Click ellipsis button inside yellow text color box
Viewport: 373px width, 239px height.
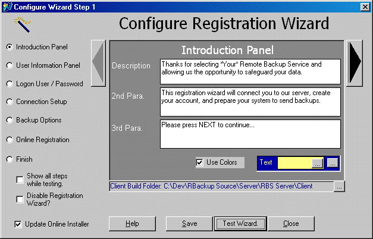point(318,162)
